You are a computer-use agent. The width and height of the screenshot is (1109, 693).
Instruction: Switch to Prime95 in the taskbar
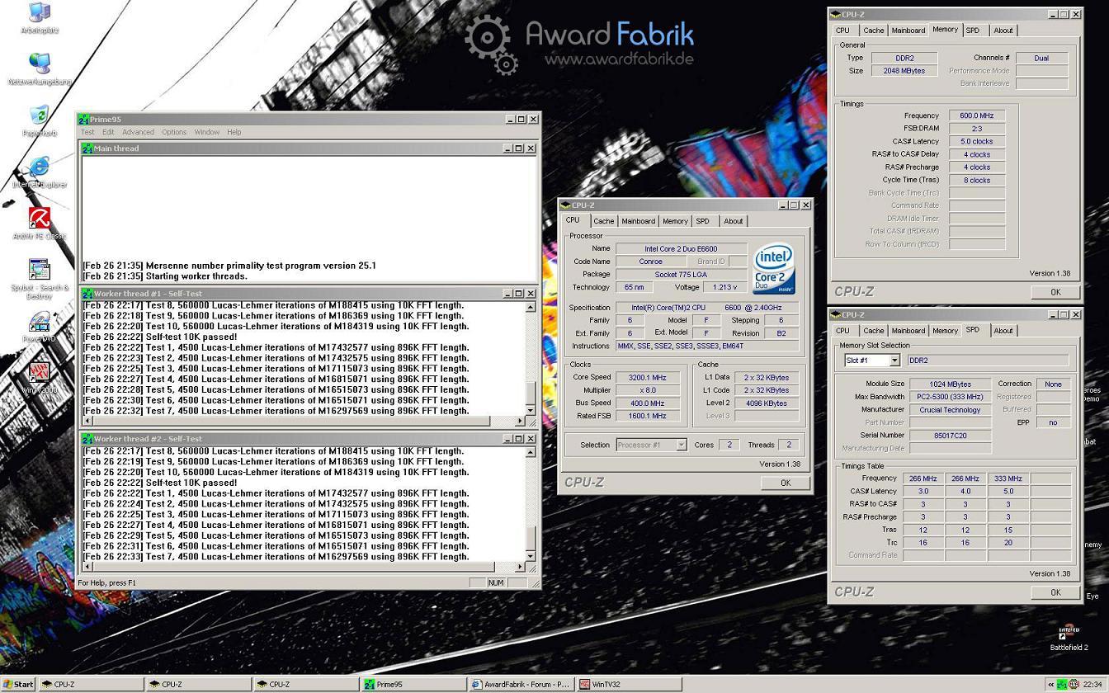(x=413, y=684)
